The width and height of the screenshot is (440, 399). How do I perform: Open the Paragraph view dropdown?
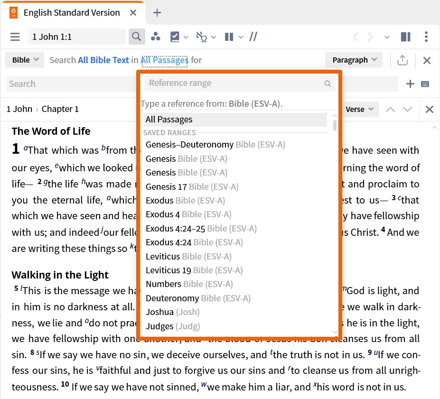click(x=354, y=60)
